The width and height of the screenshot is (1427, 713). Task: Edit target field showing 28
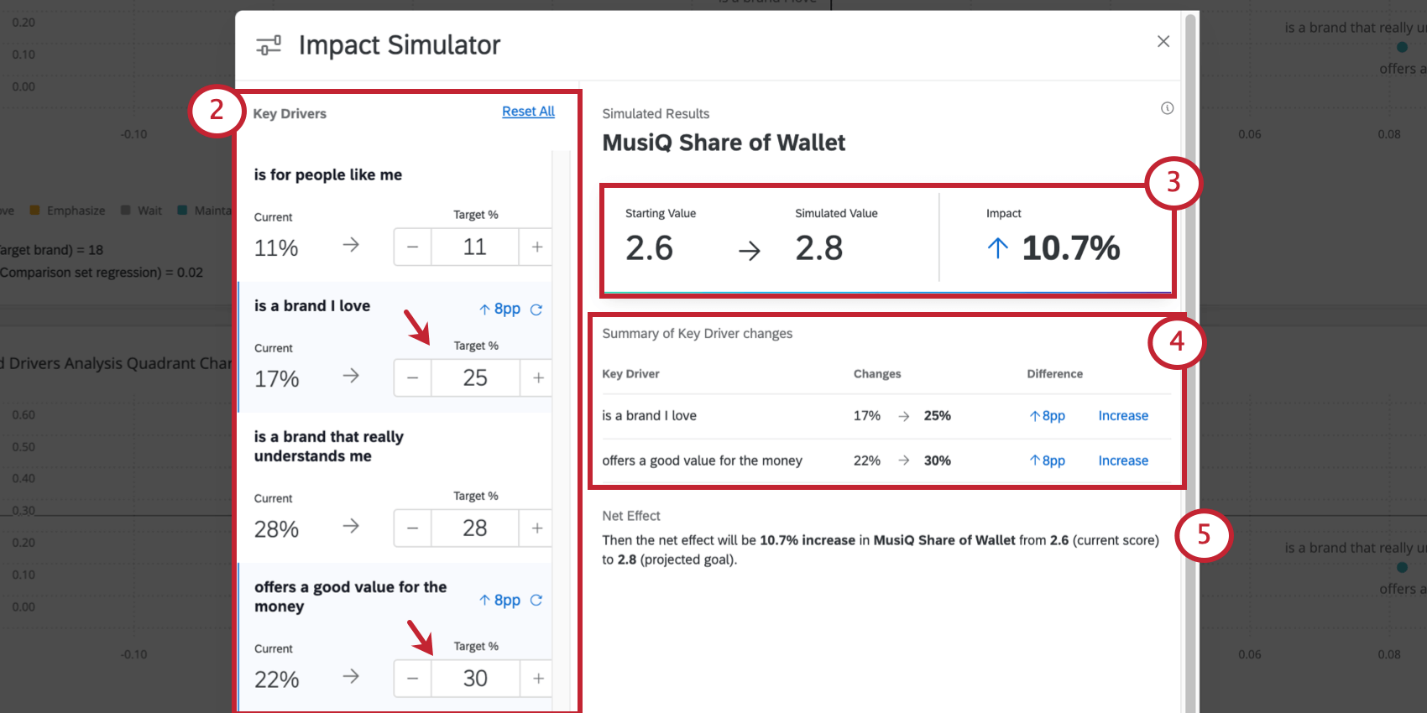point(475,528)
